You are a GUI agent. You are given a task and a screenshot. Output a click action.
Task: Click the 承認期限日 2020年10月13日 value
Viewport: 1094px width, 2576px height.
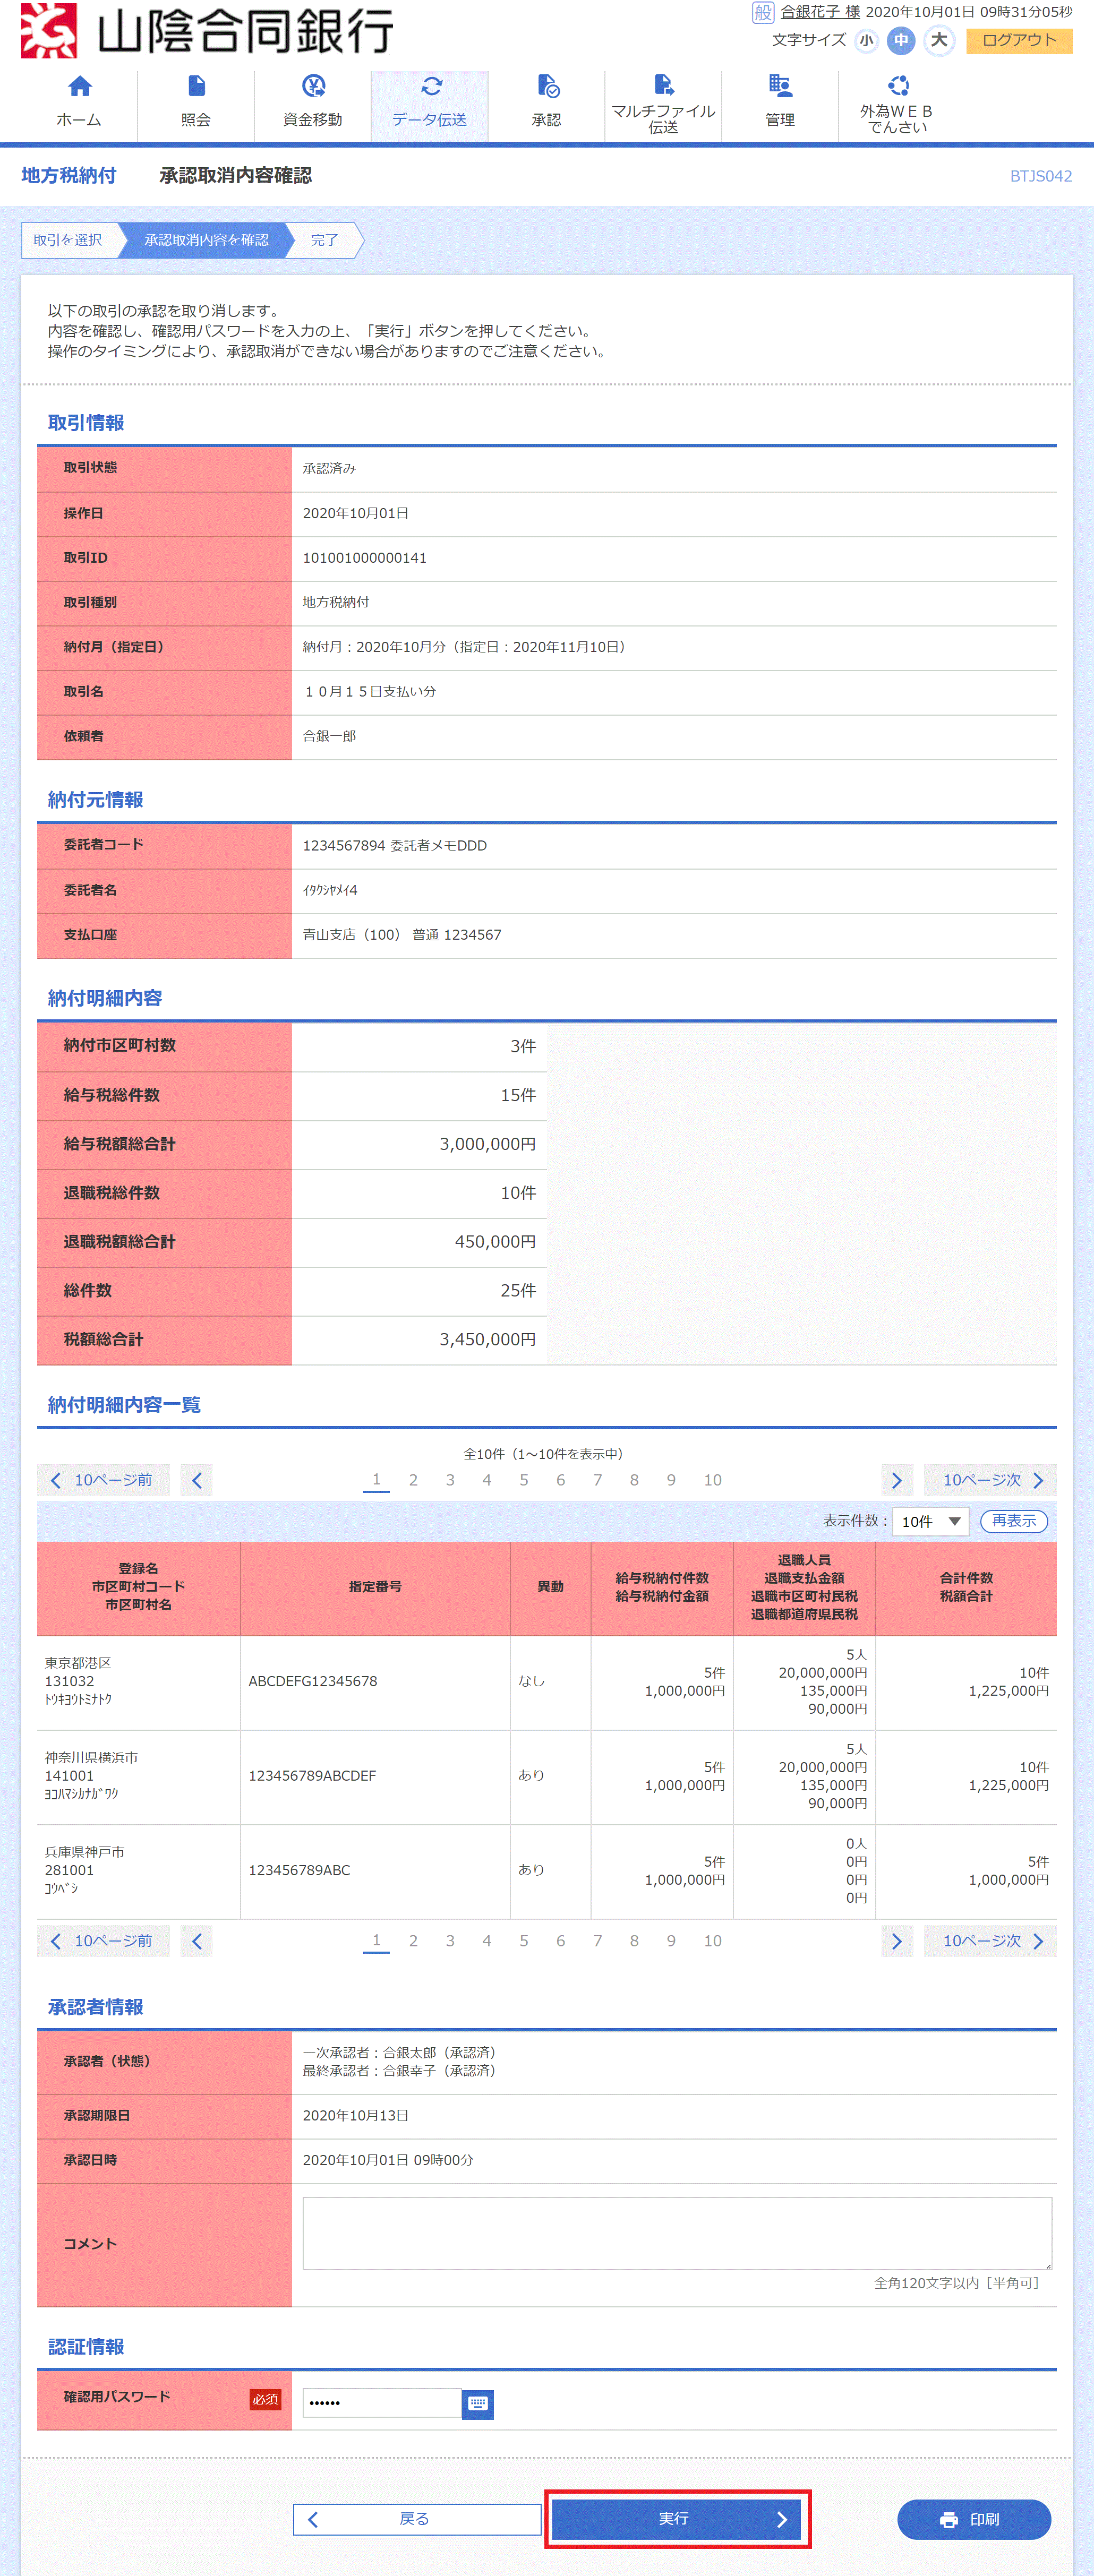coord(355,2115)
